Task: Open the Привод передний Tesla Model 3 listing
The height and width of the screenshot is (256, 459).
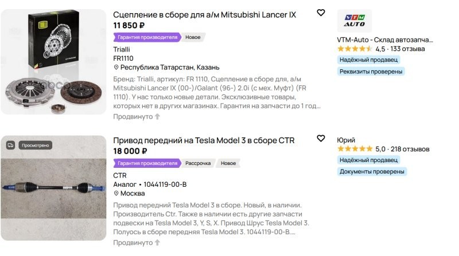Action: pos(212,140)
